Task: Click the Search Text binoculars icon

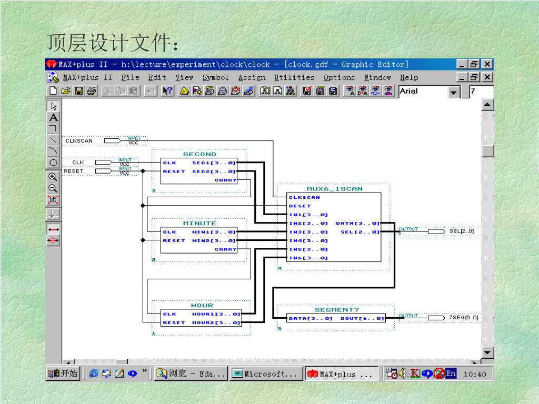Action: tap(350, 90)
